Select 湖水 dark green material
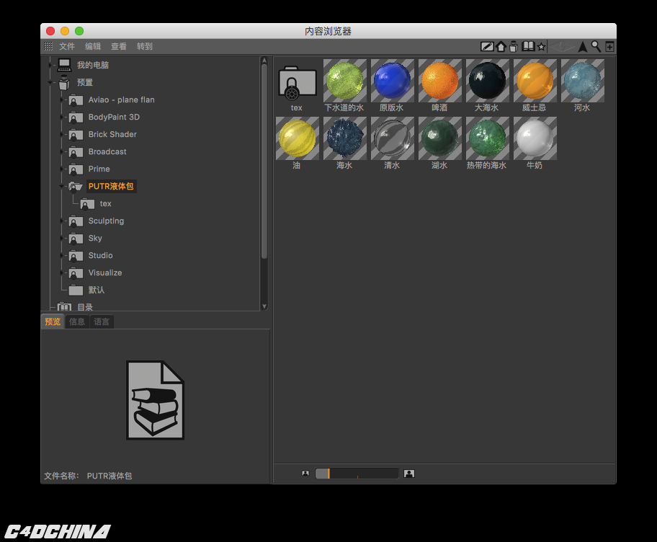657x542 pixels. click(440, 138)
